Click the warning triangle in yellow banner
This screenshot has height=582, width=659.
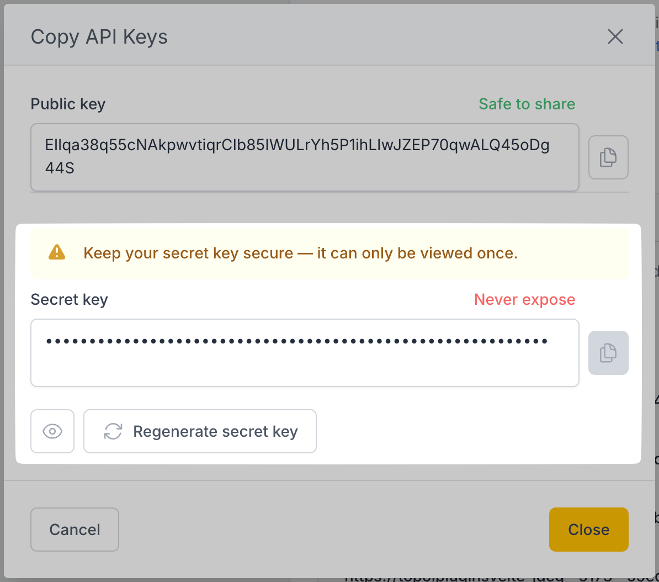coord(57,253)
